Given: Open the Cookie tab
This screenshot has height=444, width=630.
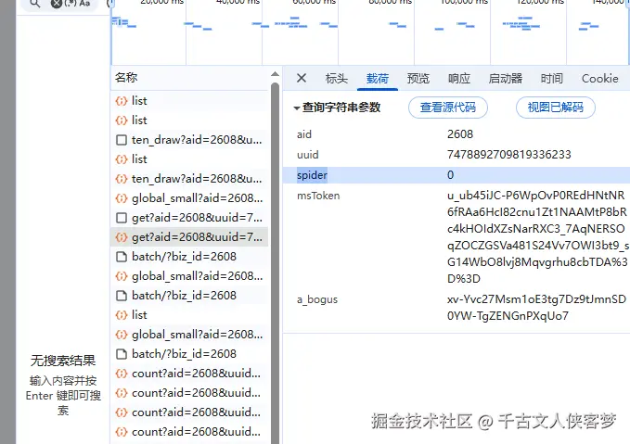Looking at the screenshot, I should coord(600,78).
